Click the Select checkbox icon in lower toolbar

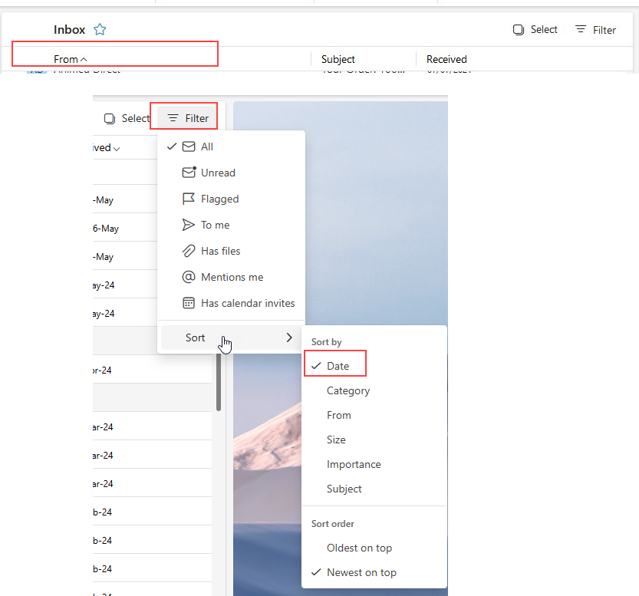click(x=110, y=119)
